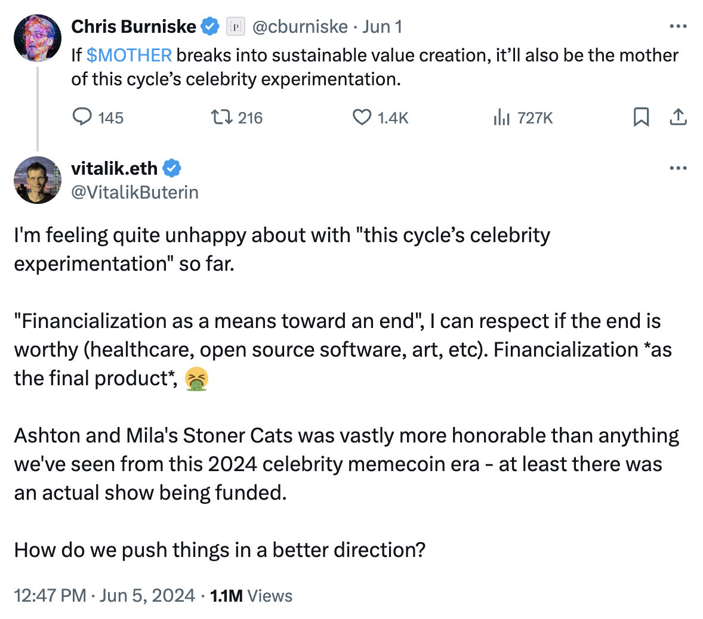Screen dimensions: 703x619
Task: Click the vomiting face emoji in the reply
Action: (x=197, y=379)
